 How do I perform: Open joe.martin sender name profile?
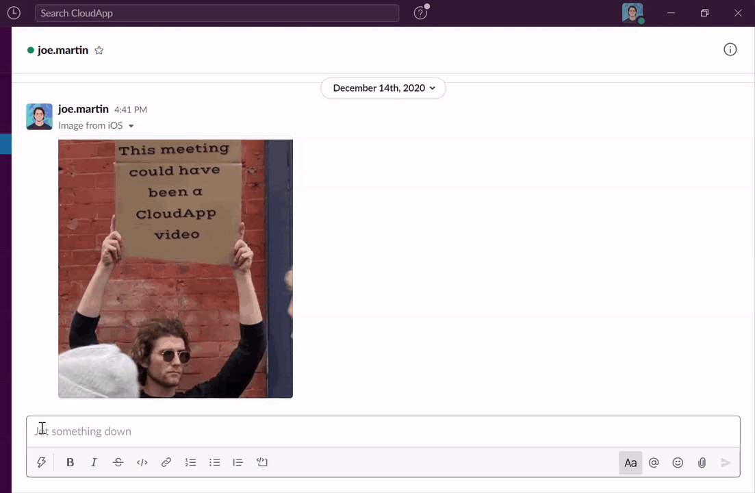(84, 110)
